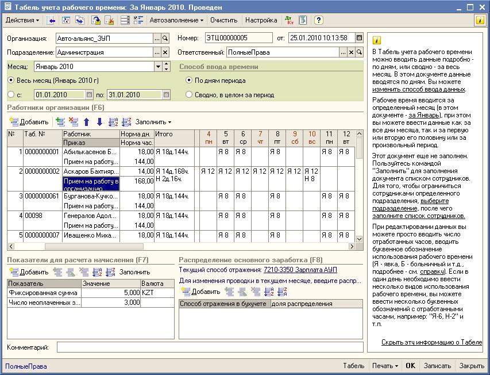Select 'Весь месяц' radio button

[11, 81]
